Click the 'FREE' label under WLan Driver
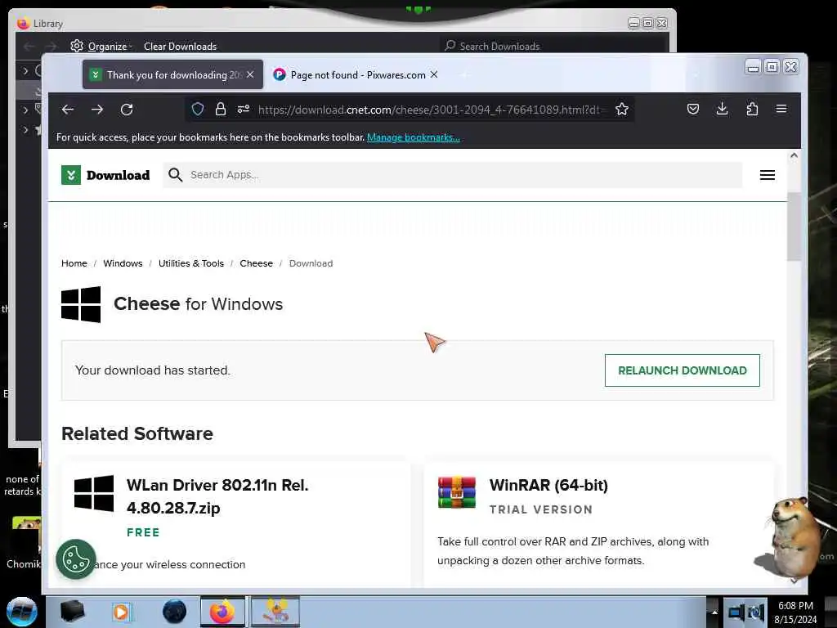The height and width of the screenshot is (628, 837). [143, 532]
